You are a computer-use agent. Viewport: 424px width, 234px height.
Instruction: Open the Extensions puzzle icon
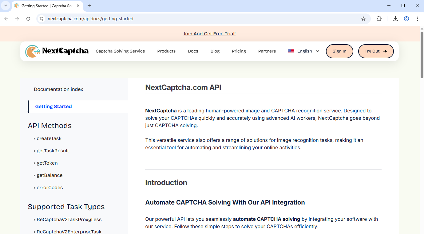379,19
